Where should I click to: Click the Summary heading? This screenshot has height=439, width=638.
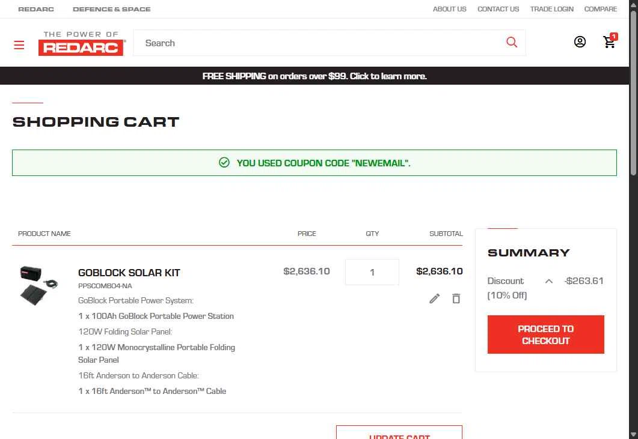529,252
